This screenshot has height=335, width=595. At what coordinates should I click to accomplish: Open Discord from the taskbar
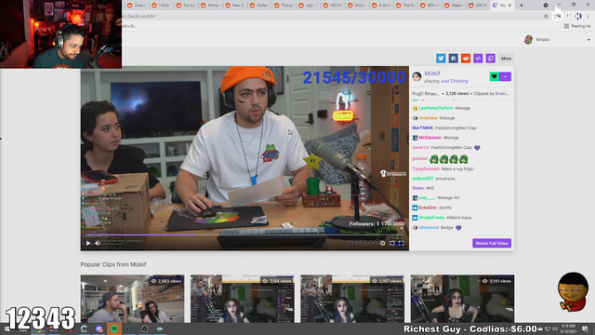point(99,328)
